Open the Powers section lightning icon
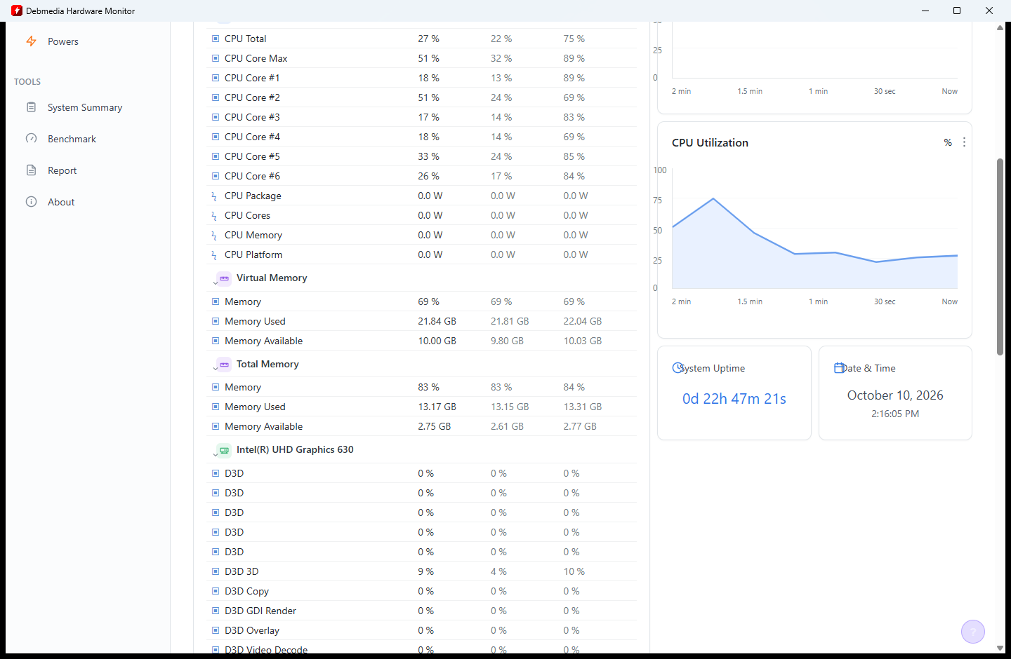The width and height of the screenshot is (1011, 659). (31, 41)
